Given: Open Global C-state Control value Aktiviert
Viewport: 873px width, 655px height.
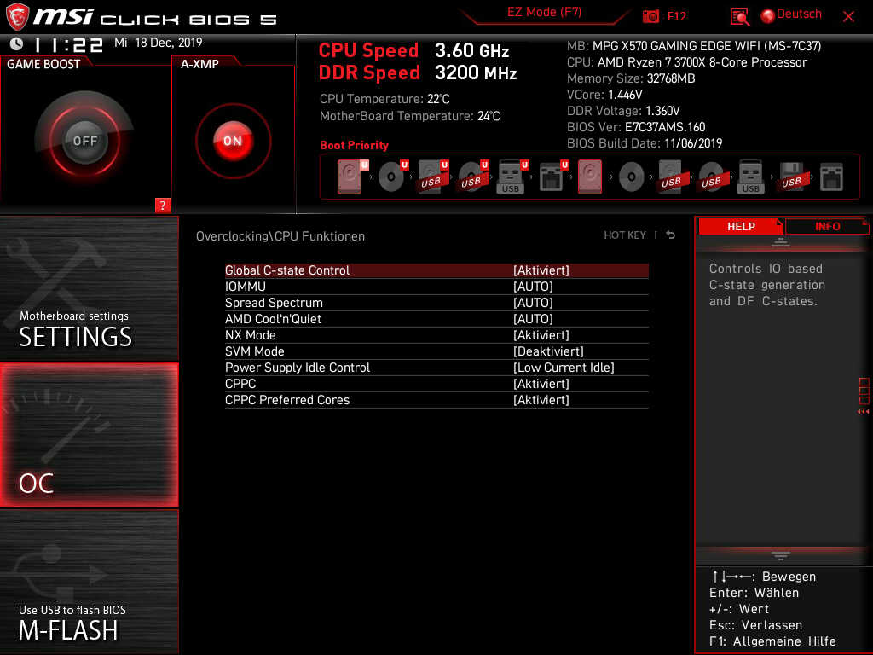Looking at the screenshot, I should coord(541,270).
